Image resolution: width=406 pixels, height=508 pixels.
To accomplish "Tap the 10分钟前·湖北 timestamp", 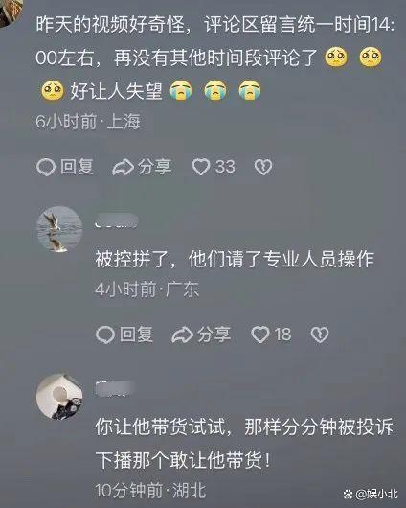I will click(150, 490).
